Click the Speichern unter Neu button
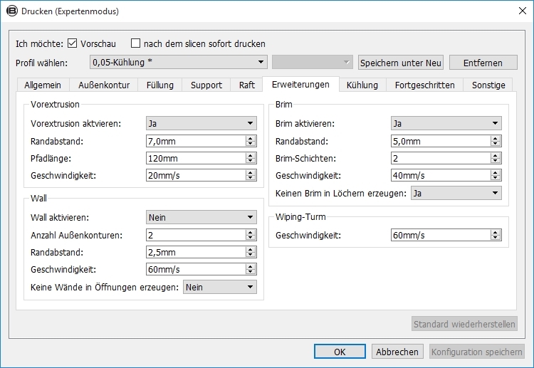The height and width of the screenshot is (368, 534). (400, 63)
